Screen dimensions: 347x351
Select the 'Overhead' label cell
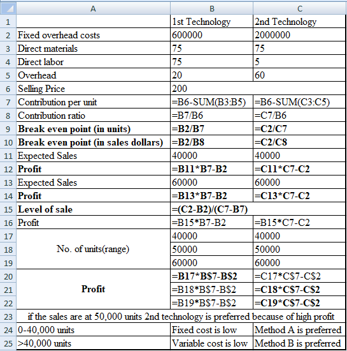click(94, 75)
